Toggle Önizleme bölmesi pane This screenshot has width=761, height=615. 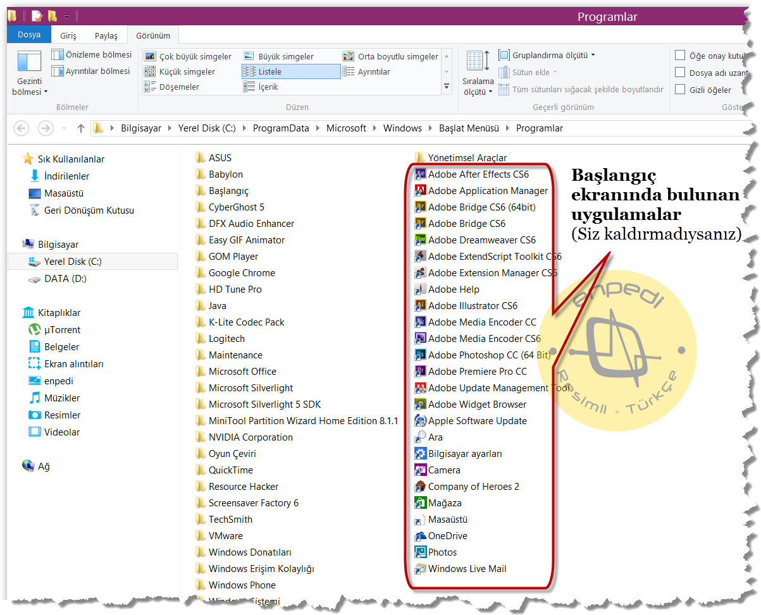point(92,55)
